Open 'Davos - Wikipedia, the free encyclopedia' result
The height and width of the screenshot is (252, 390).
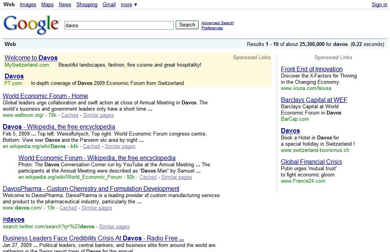tap(59, 127)
